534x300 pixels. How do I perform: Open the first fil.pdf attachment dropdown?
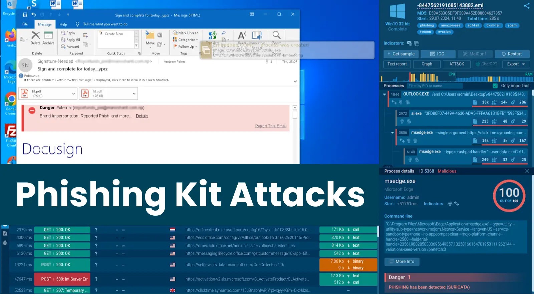tap(73, 94)
